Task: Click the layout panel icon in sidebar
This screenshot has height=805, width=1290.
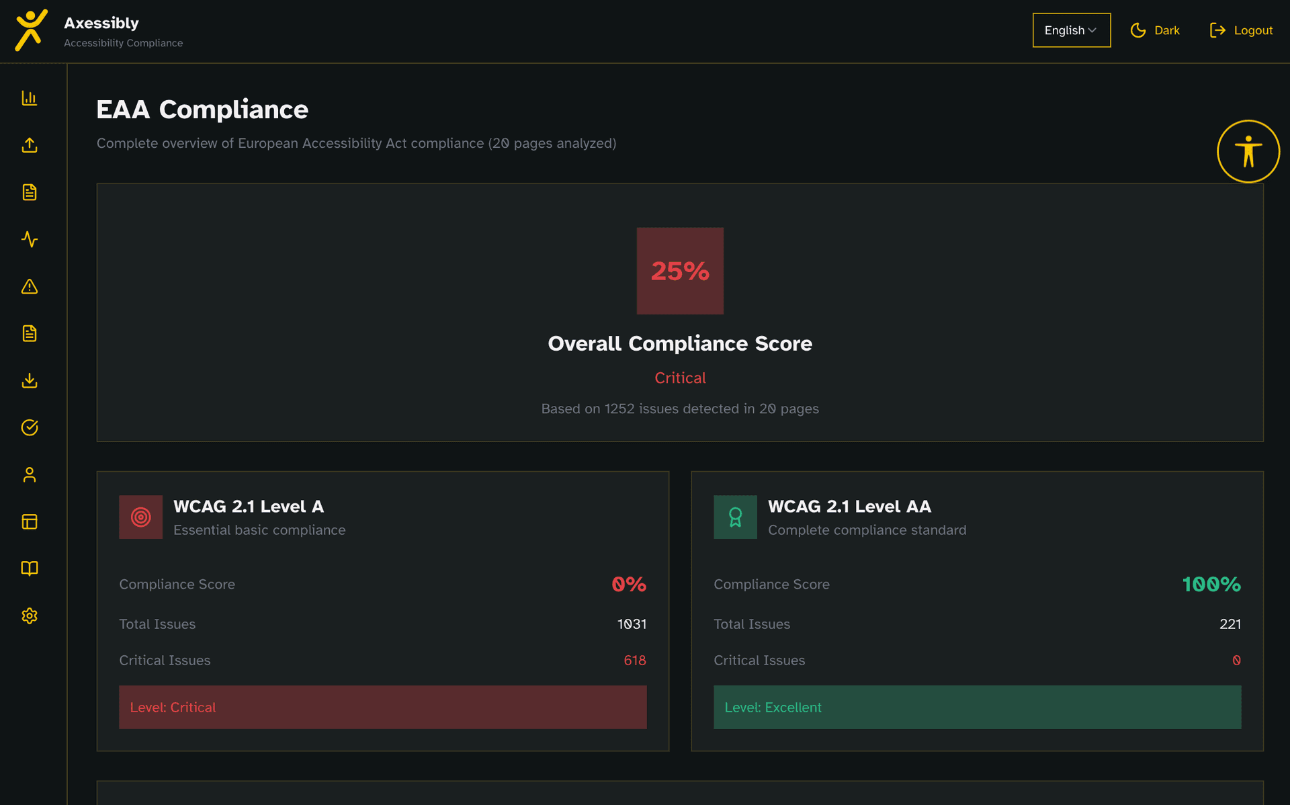Action: [x=30, y=521]
